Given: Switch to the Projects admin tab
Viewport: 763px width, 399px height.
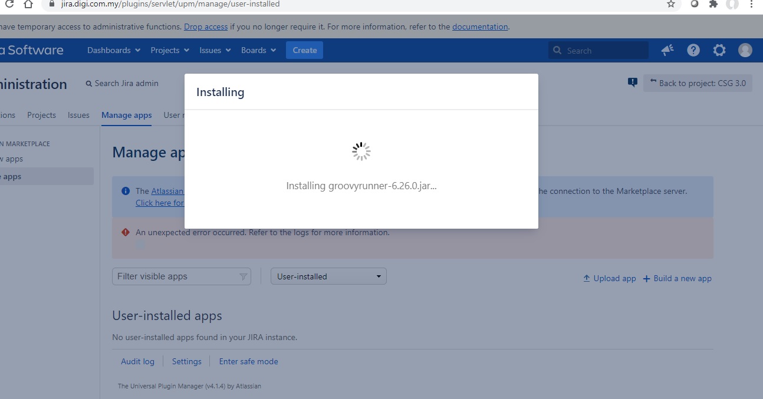Looking at the screenshot, I should pos(41,115).
